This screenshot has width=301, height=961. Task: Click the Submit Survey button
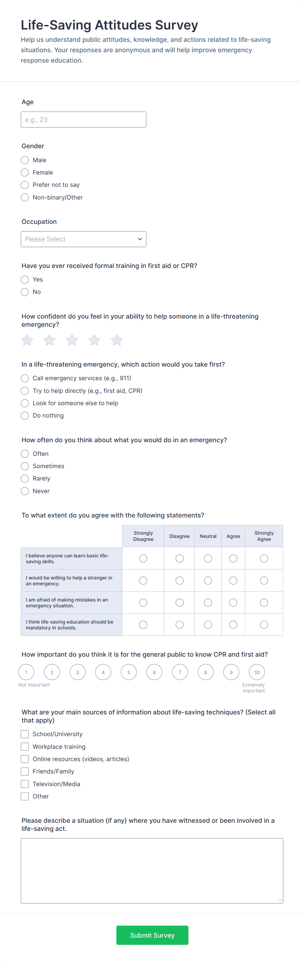coord(152,935)
